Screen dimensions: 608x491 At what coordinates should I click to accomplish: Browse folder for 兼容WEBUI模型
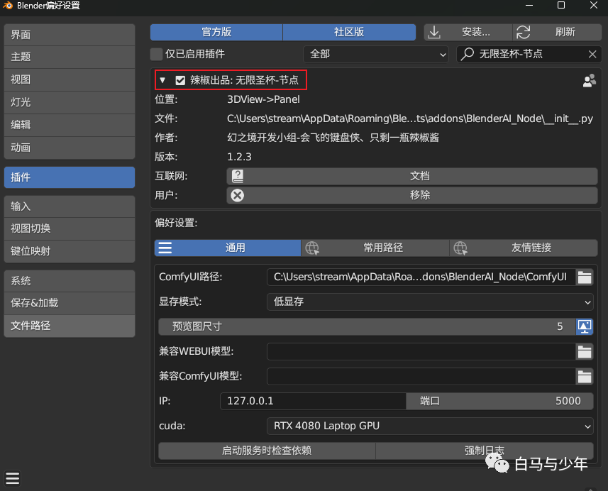coord(585,352)
